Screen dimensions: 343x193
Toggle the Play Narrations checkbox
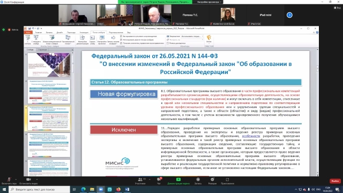(x=121, y=36)
